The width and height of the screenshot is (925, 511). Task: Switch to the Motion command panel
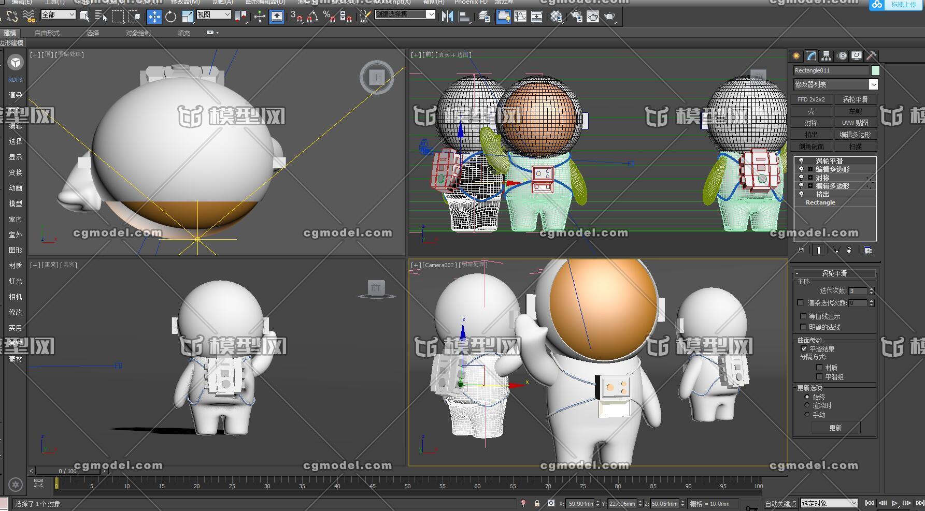coord(842,56)
